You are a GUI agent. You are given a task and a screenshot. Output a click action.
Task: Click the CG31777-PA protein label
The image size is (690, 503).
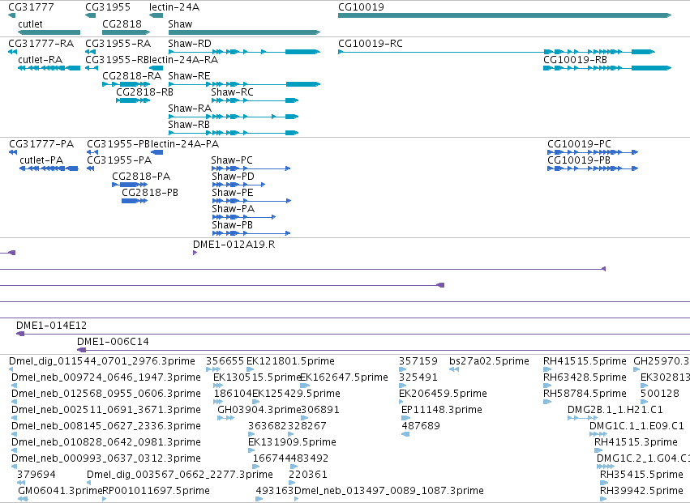(x=41, y=144)
